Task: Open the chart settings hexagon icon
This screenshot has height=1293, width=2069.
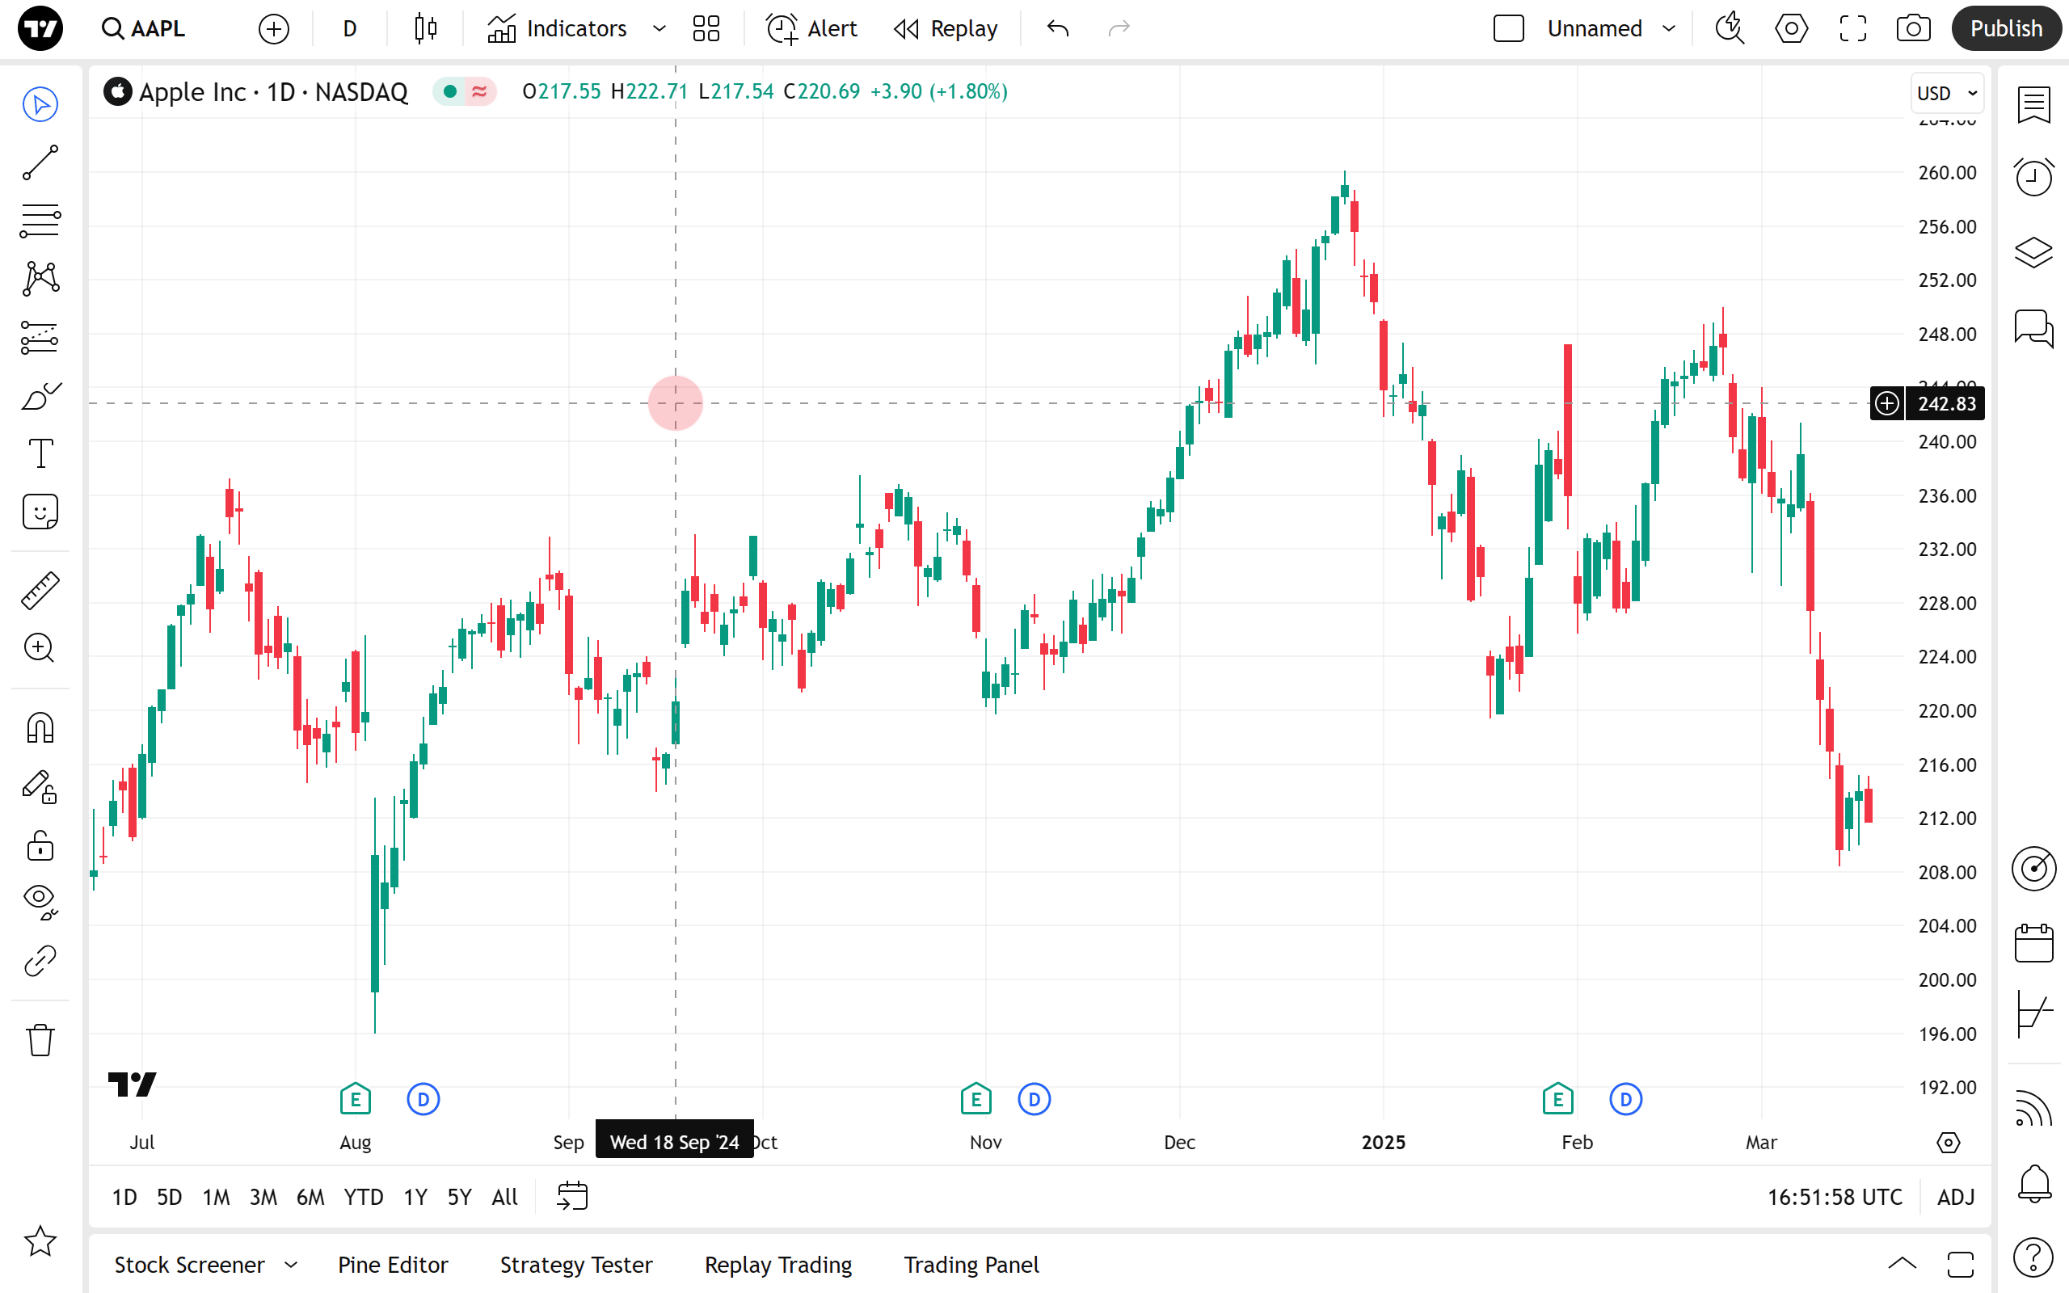Action: [x=1791, y=28]
